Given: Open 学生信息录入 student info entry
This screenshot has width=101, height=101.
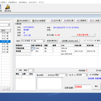Looking at the screenshot, I should (23, 21).
